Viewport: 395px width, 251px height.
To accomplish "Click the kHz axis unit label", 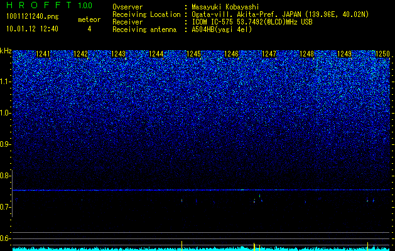I will pos(6,51).
